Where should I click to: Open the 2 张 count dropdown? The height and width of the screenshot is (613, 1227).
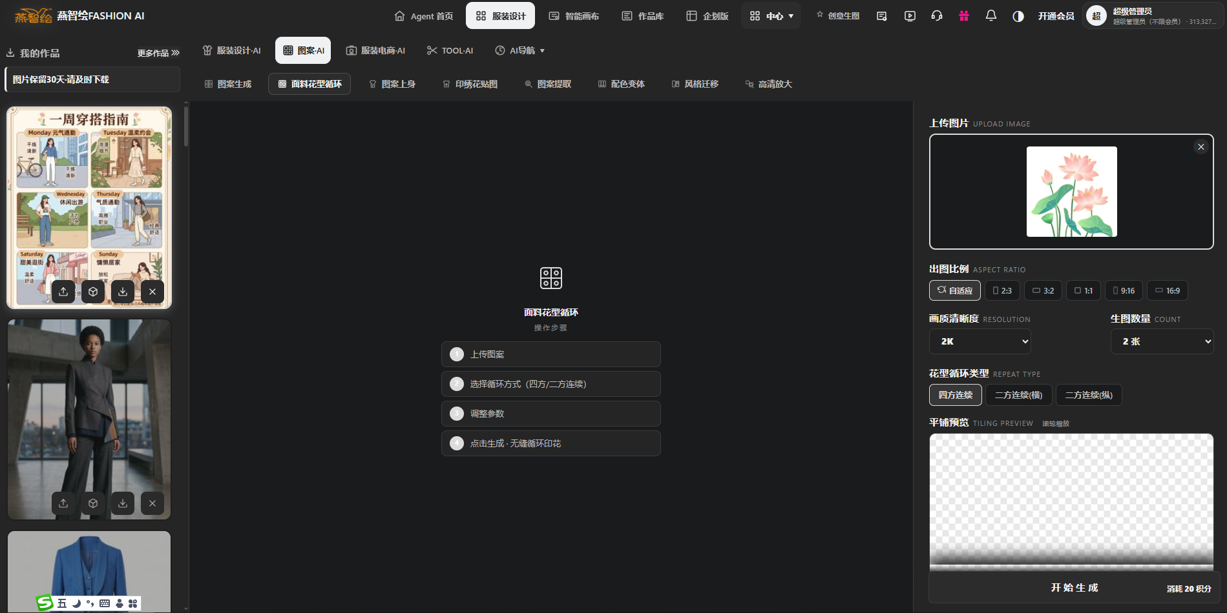click(1162, 341)
